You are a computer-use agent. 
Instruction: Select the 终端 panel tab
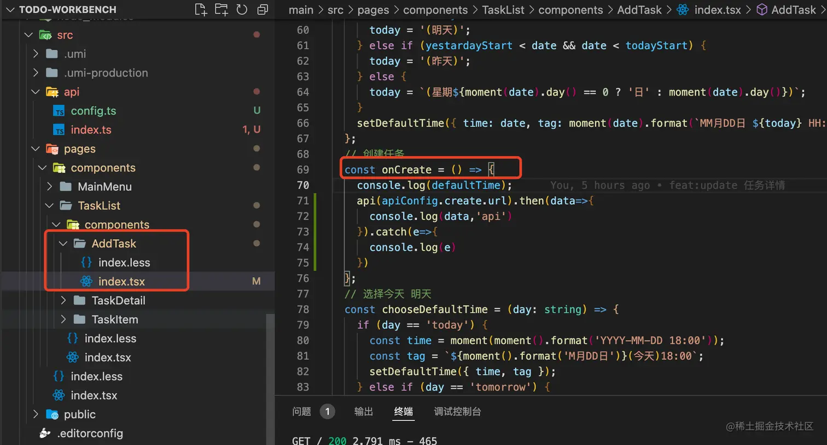[x=404, y=412]
